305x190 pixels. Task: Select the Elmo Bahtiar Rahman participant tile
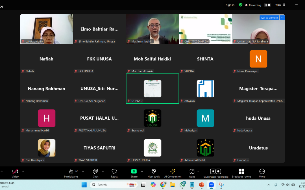pyautogui.click(x=100, y=29)
